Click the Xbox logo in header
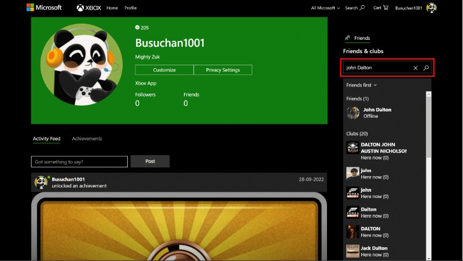 [x=89, y=8]
